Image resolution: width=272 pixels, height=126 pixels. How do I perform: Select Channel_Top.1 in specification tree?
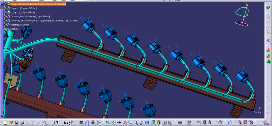coord(30,16)
